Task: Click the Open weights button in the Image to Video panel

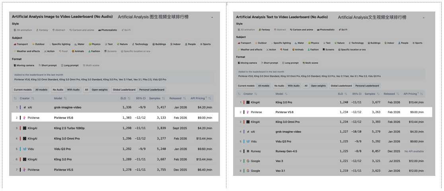Action: click(x=99, y=90)
